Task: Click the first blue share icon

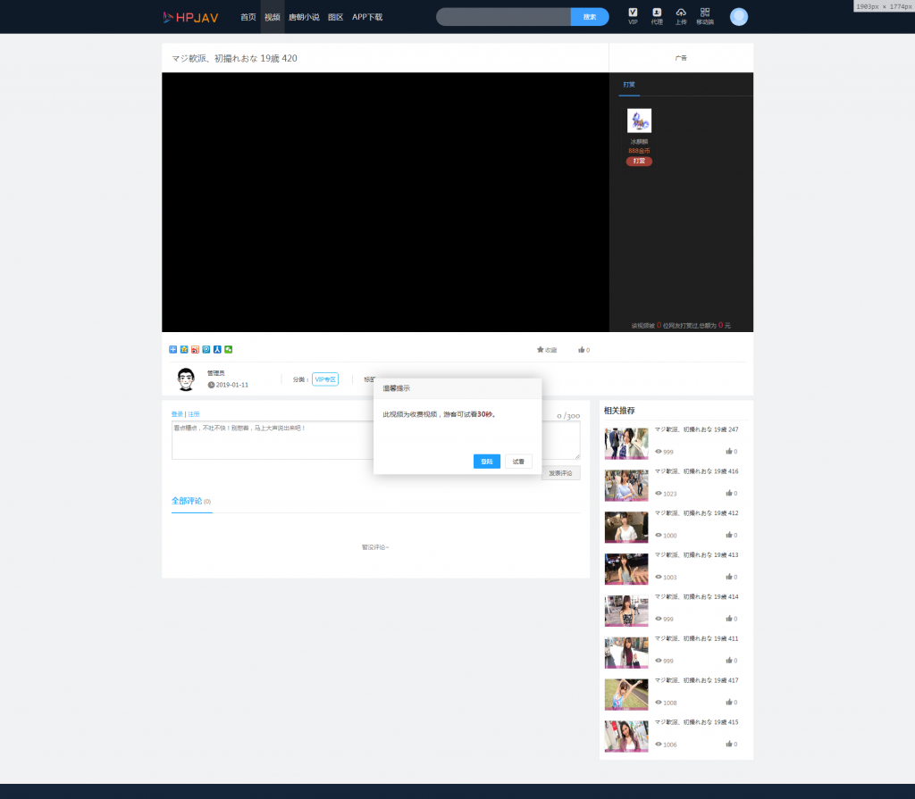Action: pyautogui.click(x=173, y=350)
